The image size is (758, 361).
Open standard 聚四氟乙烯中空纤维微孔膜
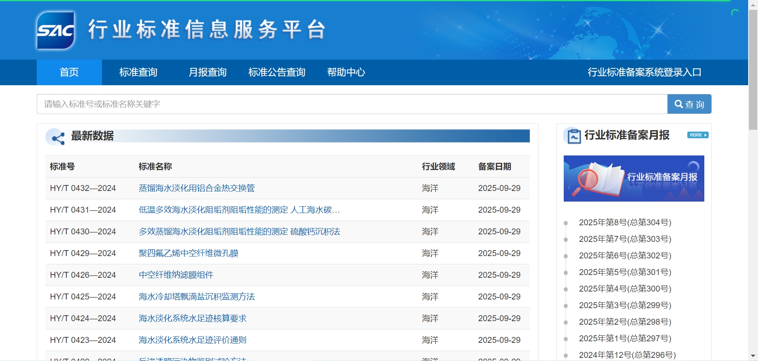[x=188, y=253]
